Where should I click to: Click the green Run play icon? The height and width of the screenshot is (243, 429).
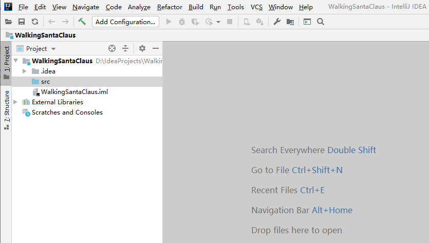(x=169, y=22)
